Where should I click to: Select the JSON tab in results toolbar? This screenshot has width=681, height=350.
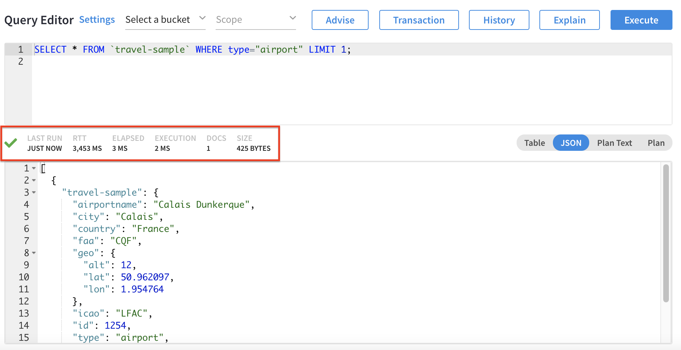point(571,142)
